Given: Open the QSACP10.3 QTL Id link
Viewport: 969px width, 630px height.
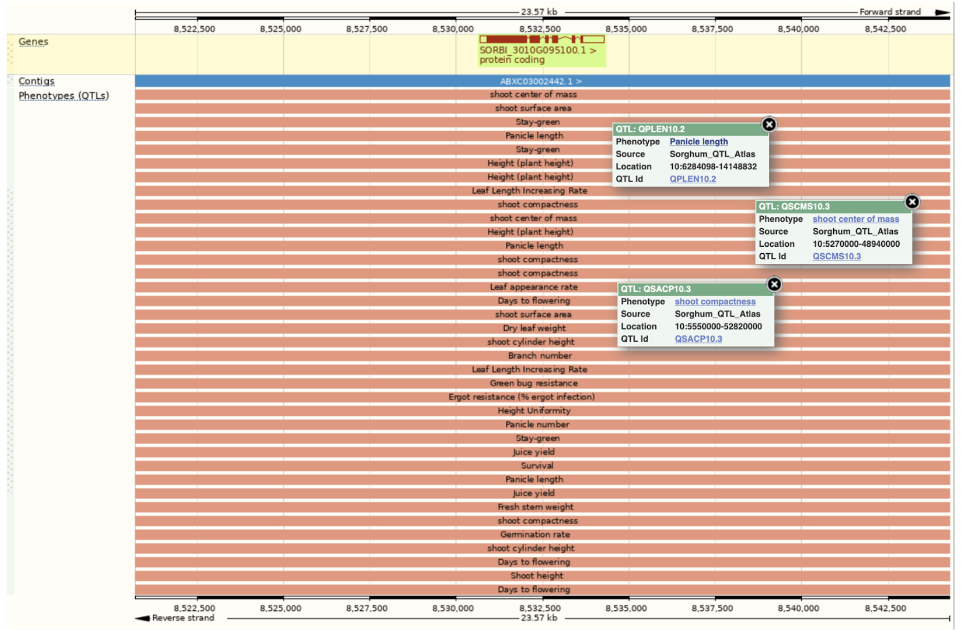Looking at the screenshot, I should (x=698, y=339).
